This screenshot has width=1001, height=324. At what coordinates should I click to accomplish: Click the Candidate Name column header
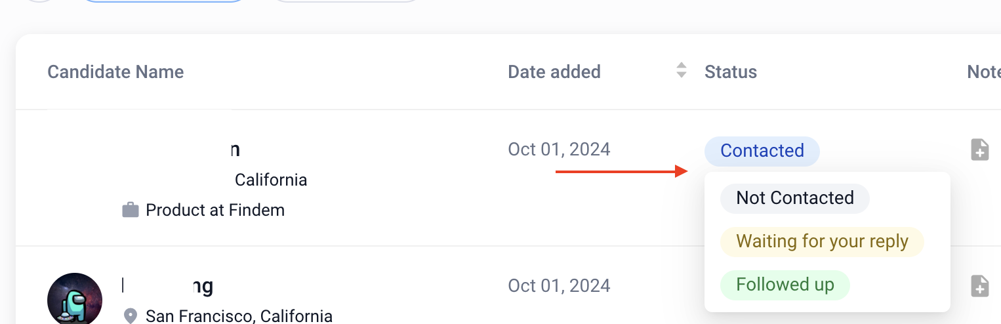coord(115,71)
